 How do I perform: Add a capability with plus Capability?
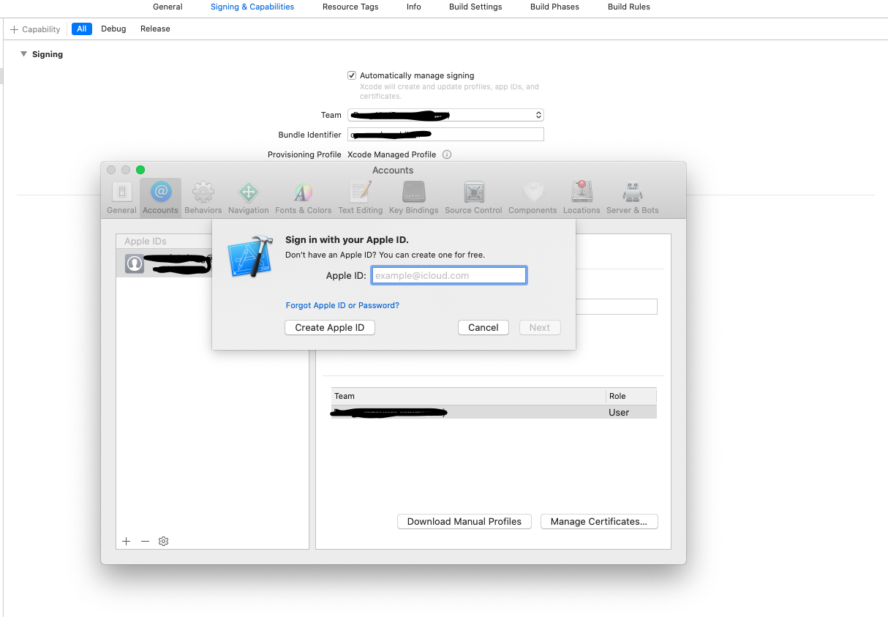[35, 29]
